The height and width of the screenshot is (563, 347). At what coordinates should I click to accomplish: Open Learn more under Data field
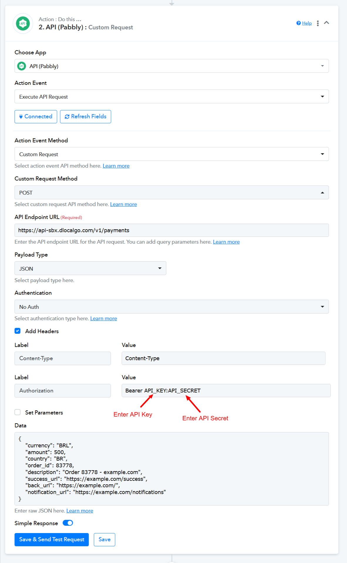coord(80,511)
